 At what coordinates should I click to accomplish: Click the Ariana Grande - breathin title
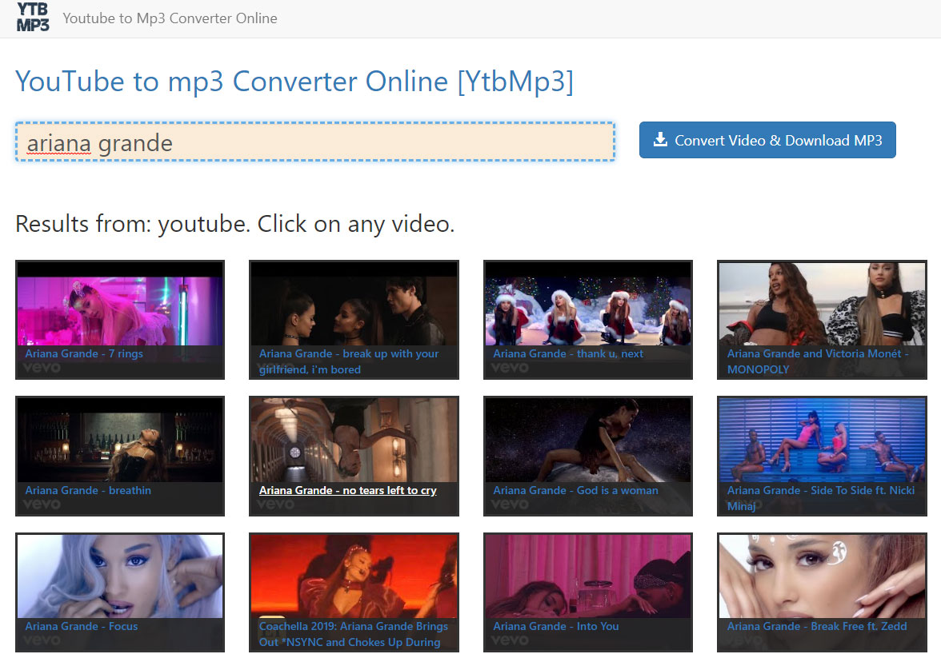point(88,490)
